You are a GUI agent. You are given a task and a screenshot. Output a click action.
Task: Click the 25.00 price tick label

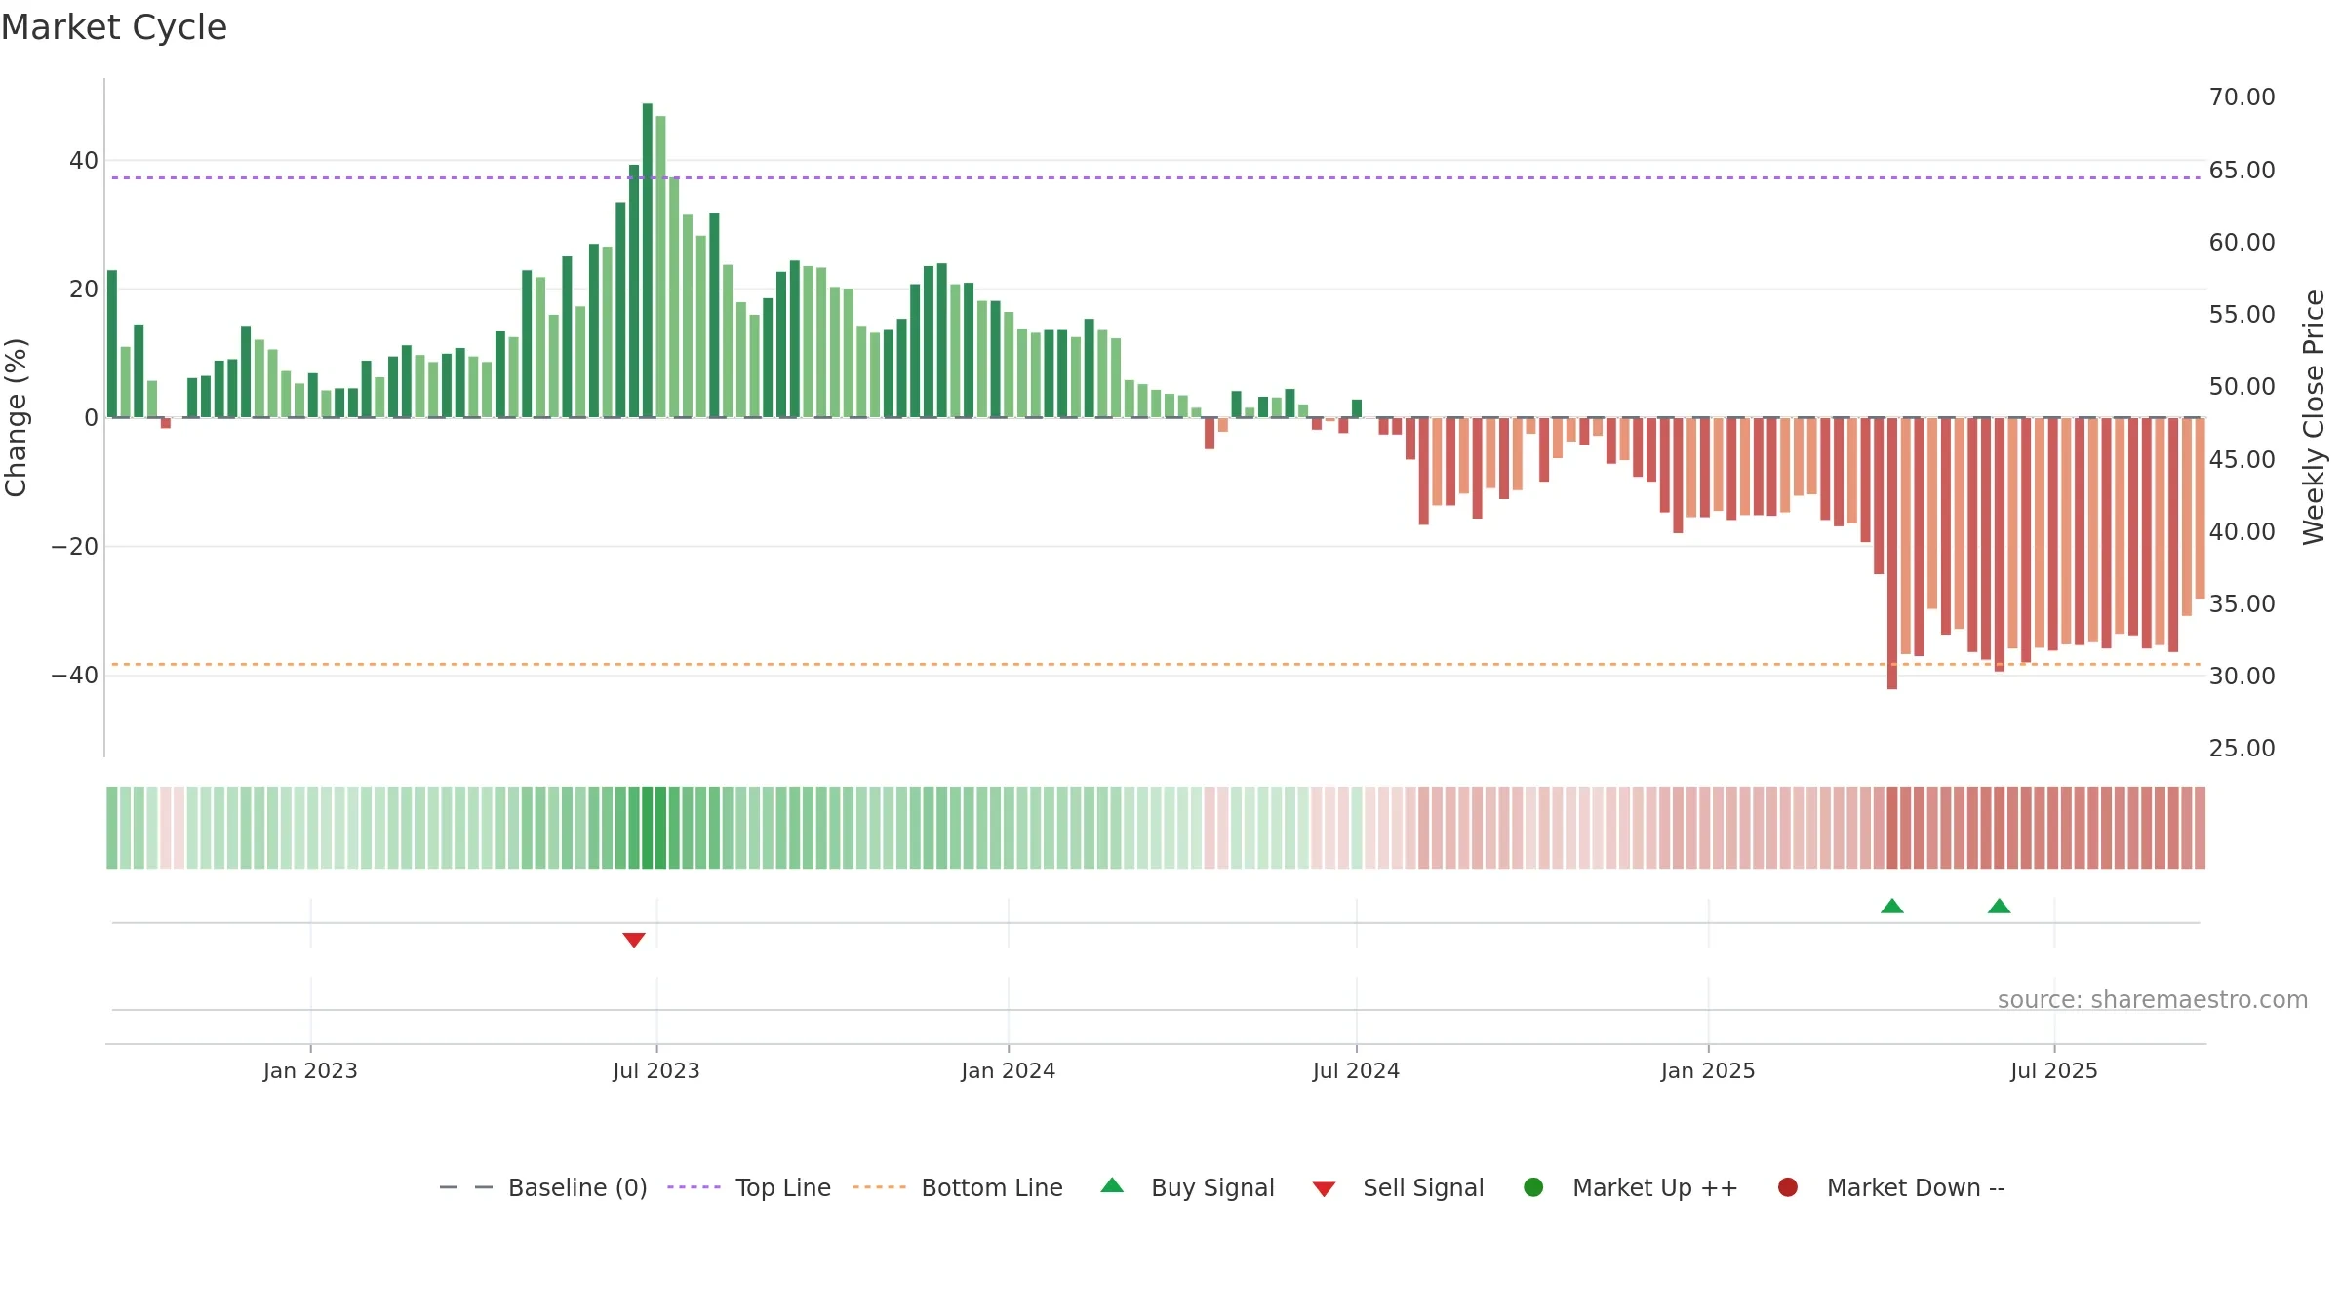point(2242,748)
